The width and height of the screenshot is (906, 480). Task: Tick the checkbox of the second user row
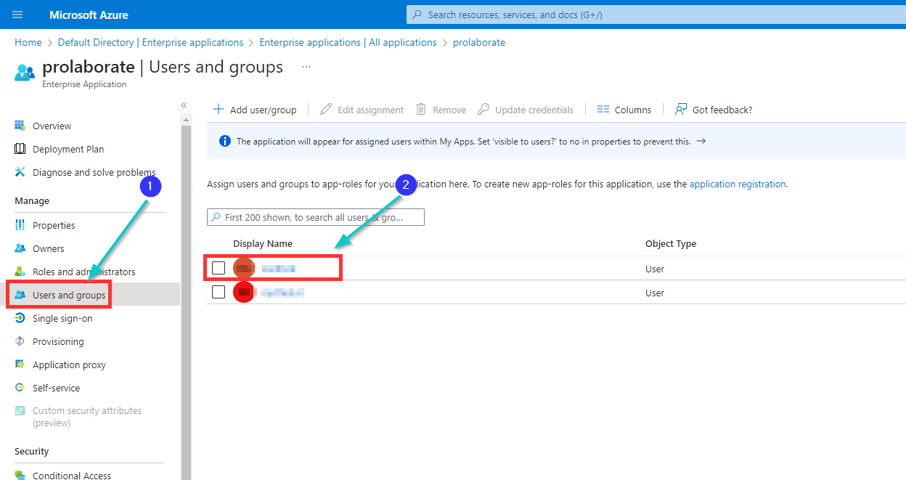(219, 292)
